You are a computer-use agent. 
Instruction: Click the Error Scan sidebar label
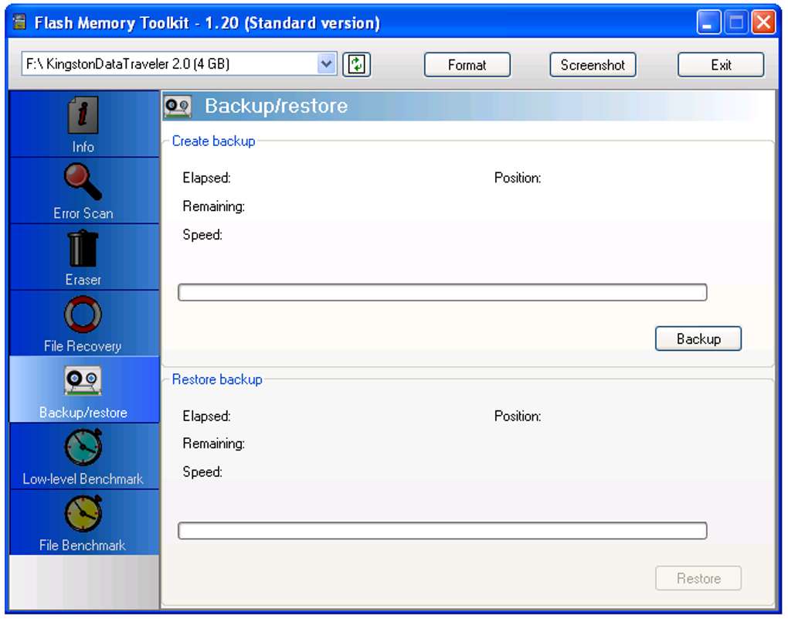pyautogui.click(x=83, y=213)
